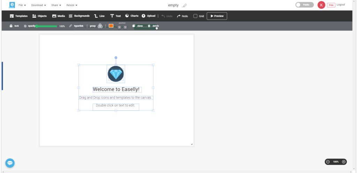Open the user avatar 'K'
This screenshot has height=173, width=357.
321,5
